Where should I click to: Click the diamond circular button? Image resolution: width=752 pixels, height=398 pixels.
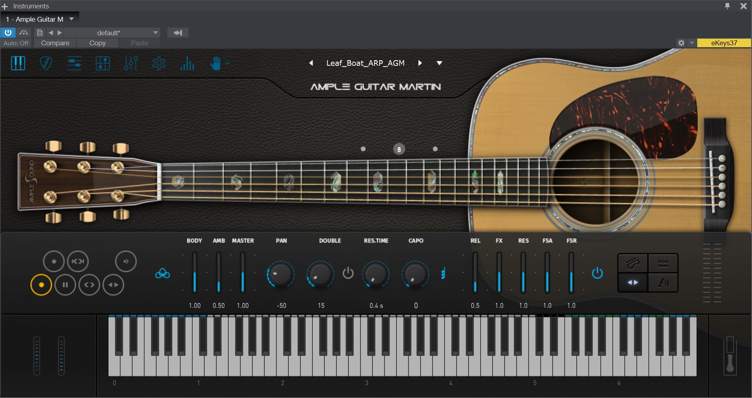click(54, 261)
